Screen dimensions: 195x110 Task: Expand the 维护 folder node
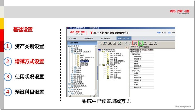point(72,73)
